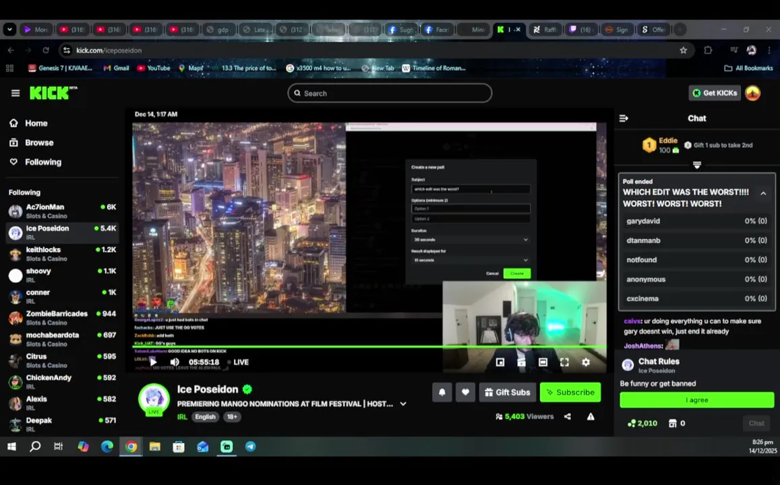Click the chat Send button
780x485 pixels.
click(x=756, y=424)
